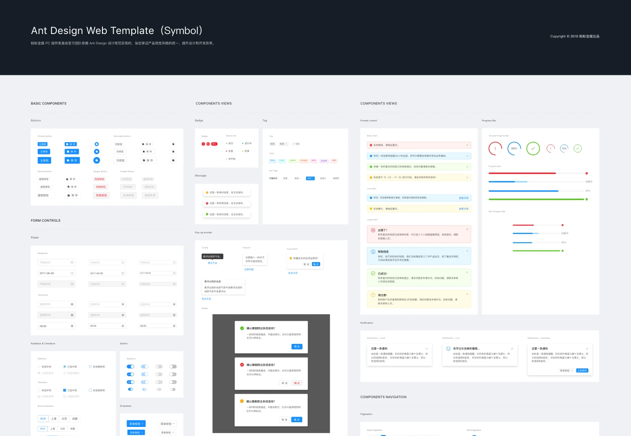Viewport: 631px width, 436px height.
Task: Click orange warning icon in the delete-confirm modal
Action: pyautogui.click(x=242, y=401)
